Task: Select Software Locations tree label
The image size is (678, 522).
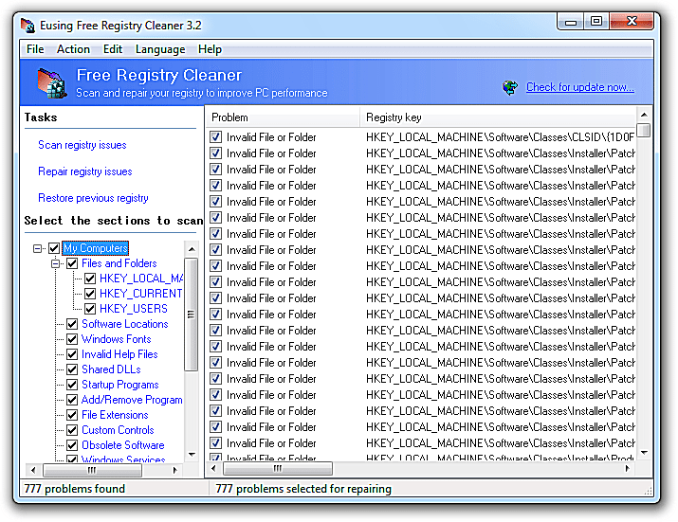Action: click(x=124, y=324)
